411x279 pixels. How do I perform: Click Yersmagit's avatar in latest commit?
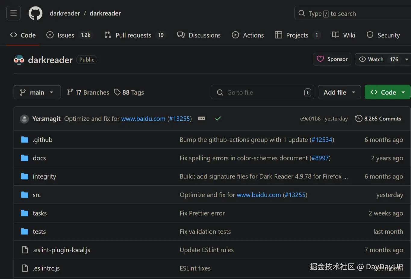(x=24, y=119)
